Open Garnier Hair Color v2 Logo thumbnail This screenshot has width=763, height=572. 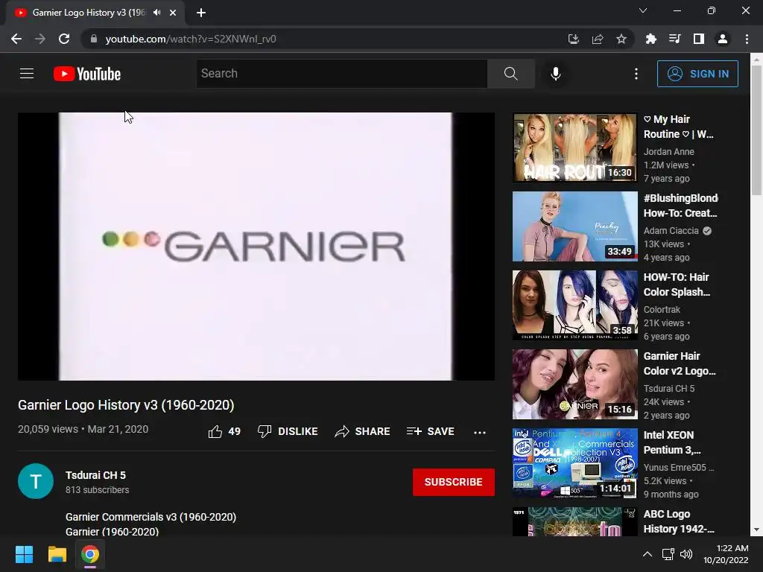[x=574, y=384]
